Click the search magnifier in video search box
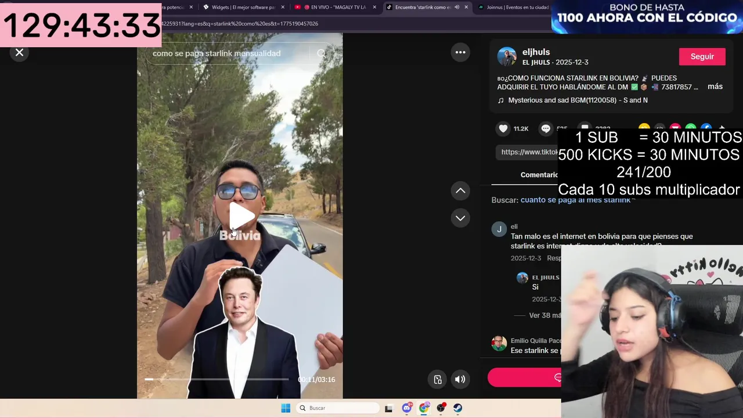 coord(321,53)
